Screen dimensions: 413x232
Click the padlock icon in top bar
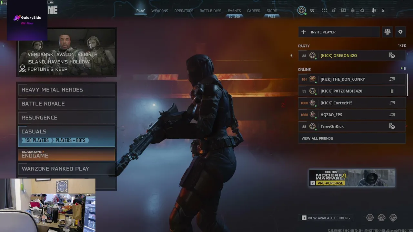coord(334,11)
